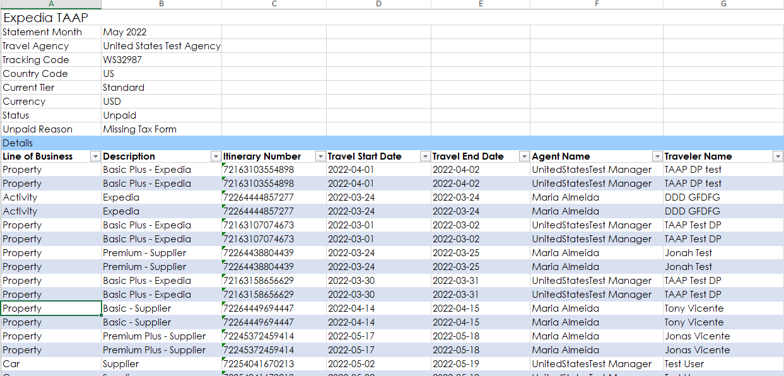Open the Agent Name filter dropdown
The image size is (784, 376).
[657, 156]
